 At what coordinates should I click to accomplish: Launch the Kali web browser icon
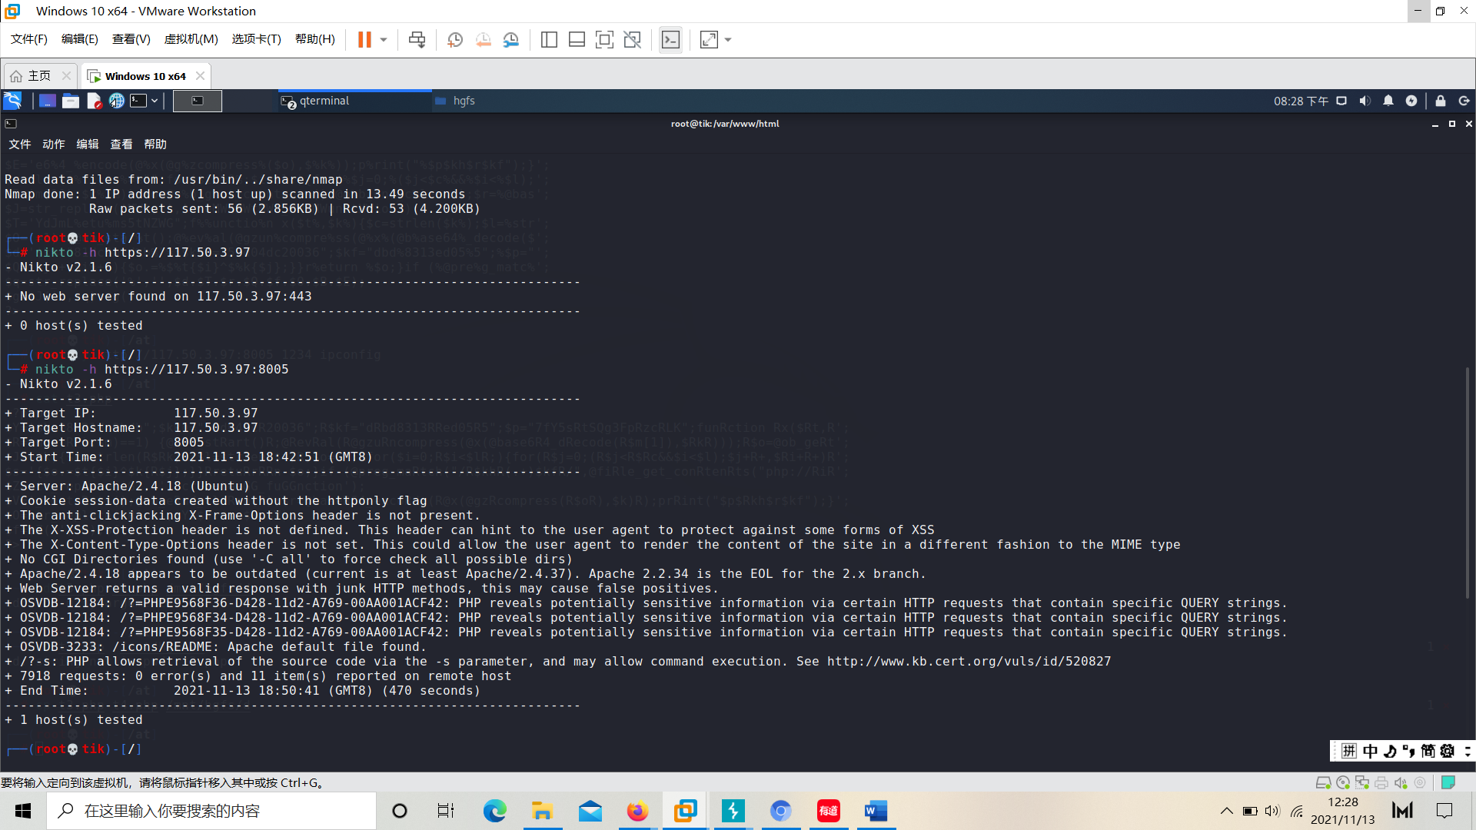click(116, 101)
